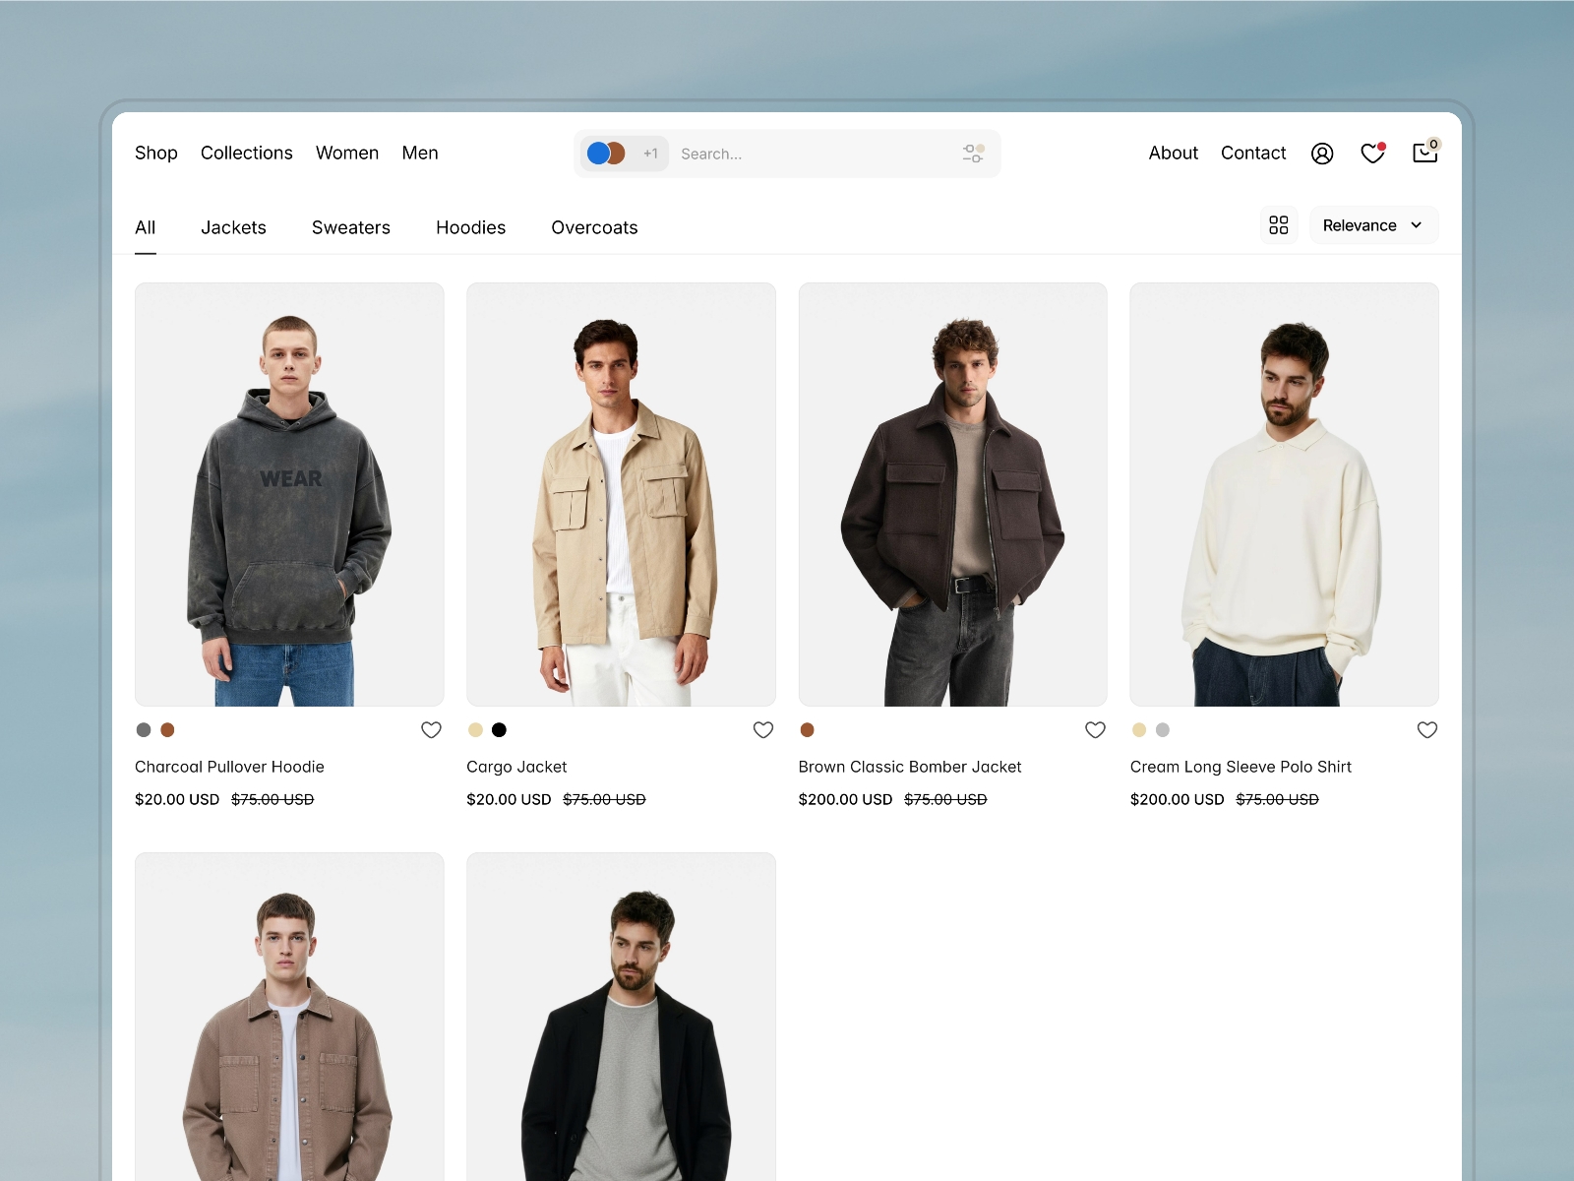Image resolution: width=1574 pixels, height=1181 pixels.
Task: Open the Brown Bomber Jacket image
Action: (x=953, y=494)
